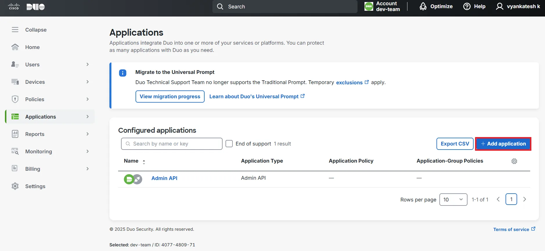Click the Add application button
The width and height of the screenshot is (545, 251).
(x=503, y=144)
